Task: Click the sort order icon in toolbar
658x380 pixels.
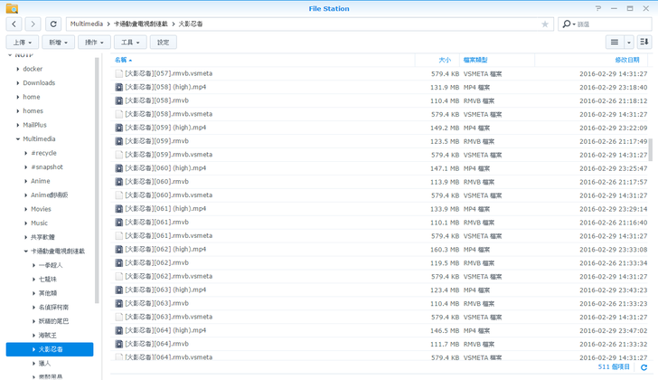Action: (x=644, y=43)
